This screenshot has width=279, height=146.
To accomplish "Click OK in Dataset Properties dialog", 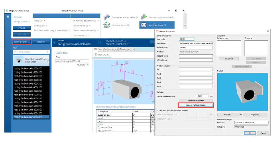I will 250,133.
